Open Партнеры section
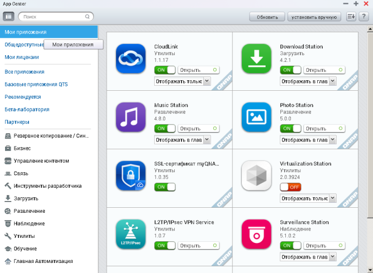373x273 pixels. [17, 122]
